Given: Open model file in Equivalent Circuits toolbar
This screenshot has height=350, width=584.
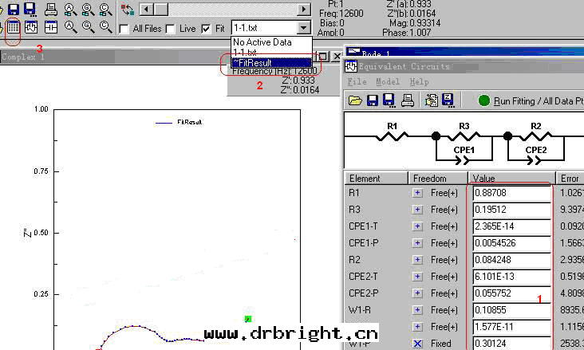Looking at the screenshot, I should [x=355, y=100].
